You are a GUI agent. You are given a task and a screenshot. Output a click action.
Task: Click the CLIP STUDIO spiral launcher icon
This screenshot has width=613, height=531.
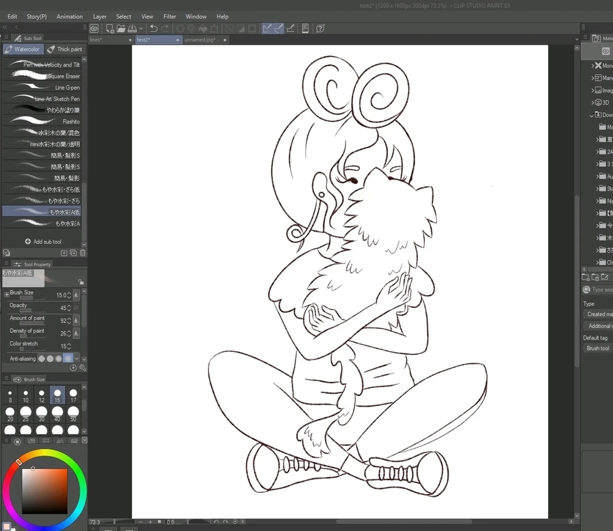tap(94, 28)
